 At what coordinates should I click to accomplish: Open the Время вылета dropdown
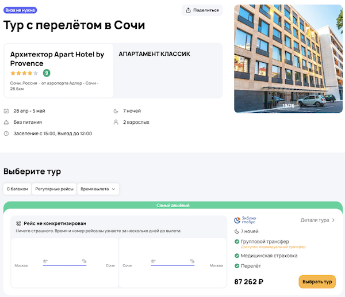(x=98, y=188)
